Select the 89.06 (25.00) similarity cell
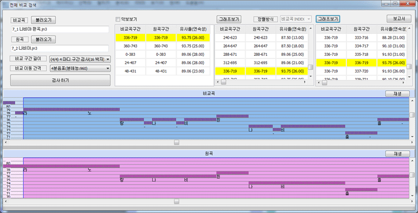Screen dimensions: 418x213 (292, 55)
